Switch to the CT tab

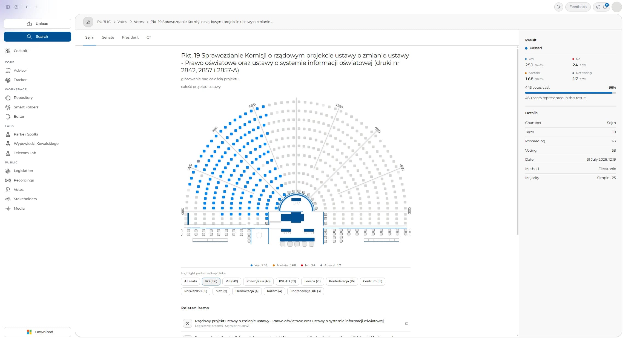149,38
